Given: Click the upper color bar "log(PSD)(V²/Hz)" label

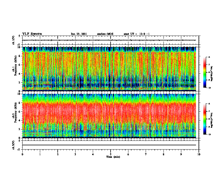Looking at the screenshot, I should 212,74.
